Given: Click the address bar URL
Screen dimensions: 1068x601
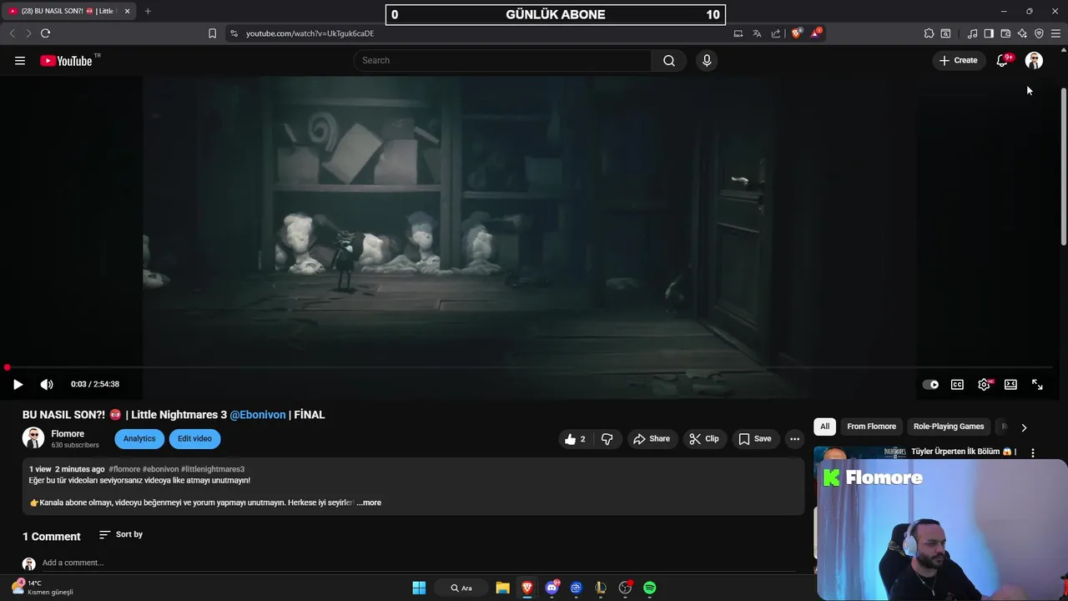Looking at the screenshot, I should (310, 33).
